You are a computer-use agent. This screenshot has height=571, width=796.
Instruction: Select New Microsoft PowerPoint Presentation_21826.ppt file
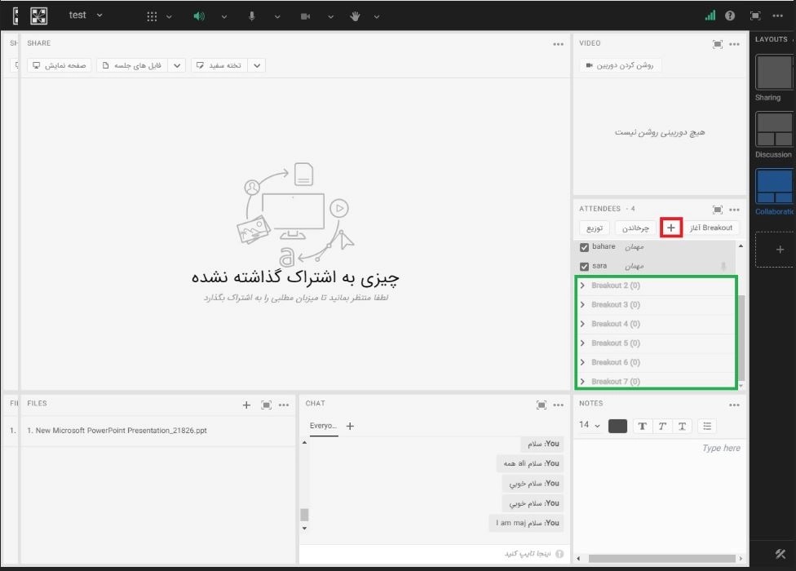117,431
